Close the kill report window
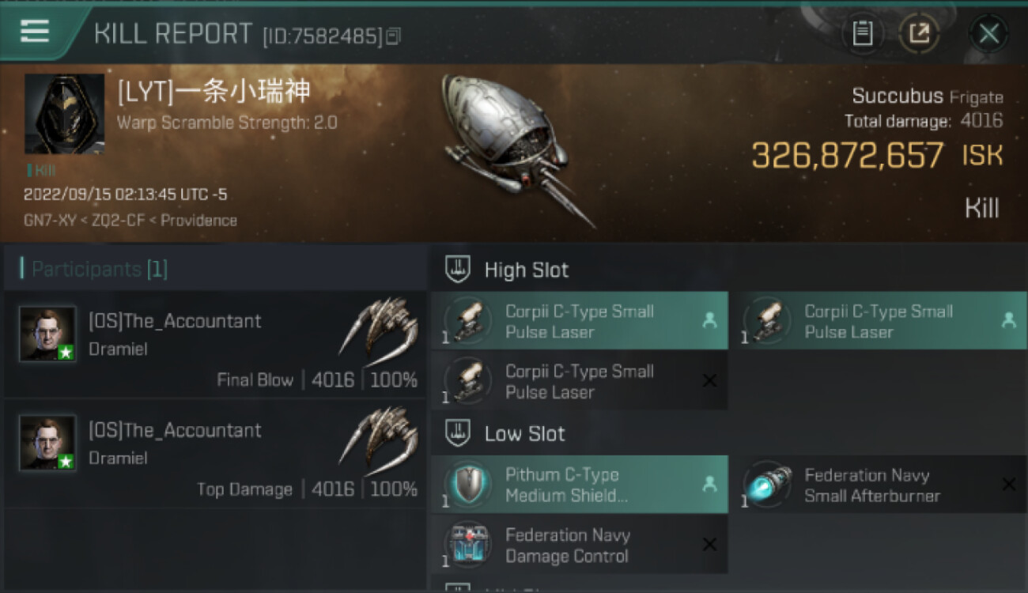The width and height of the screenshot is (1028, 593). click(x=988, y=33)
